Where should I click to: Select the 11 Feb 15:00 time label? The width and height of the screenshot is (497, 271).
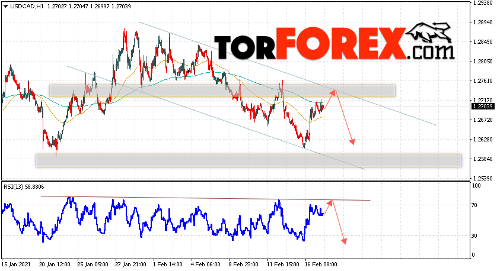283,264
